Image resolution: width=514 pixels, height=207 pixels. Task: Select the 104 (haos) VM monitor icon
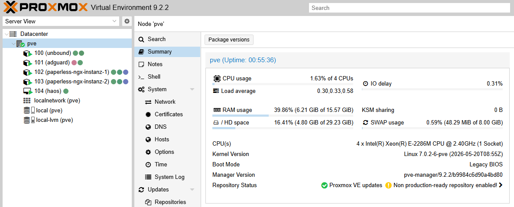(x=27, y=91)
